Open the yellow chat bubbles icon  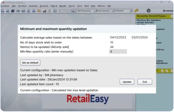click(136, 10)
